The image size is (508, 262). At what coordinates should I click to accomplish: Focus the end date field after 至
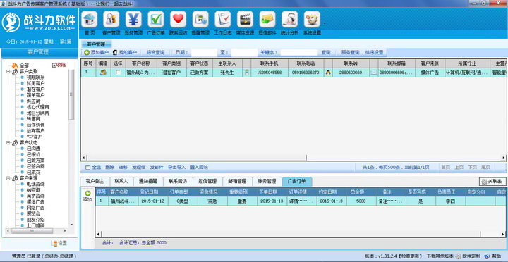[244, 52]
